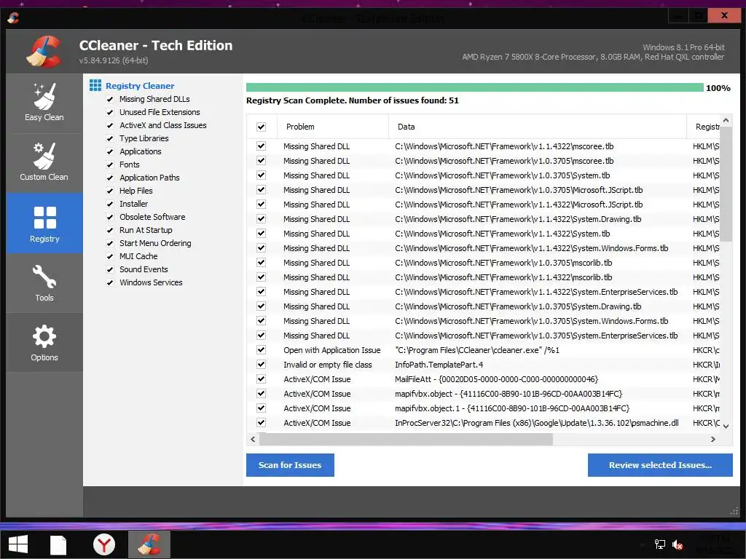Image resolution: width=746 pixels, height=559 pixels.
Task: Click the horizontal scrollbar thumb
Action: (406, 439)
